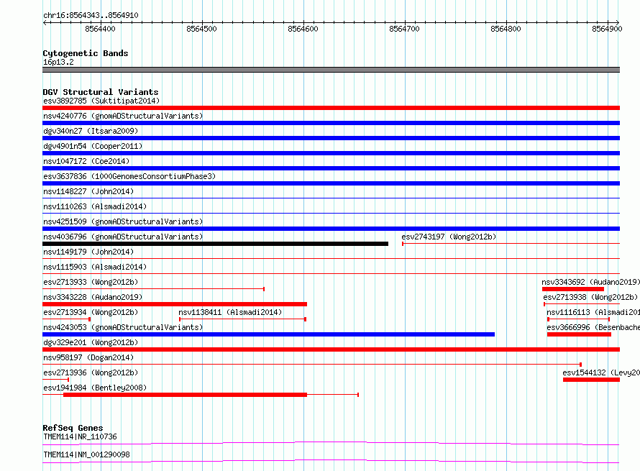The width and height of the screenshot is (640, 471).
Task: Select the nsv958197 (Dogan2014) label
Action: point(88,357)
